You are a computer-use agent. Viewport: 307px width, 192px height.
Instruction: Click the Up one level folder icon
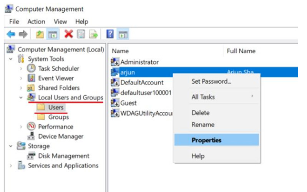40,34
